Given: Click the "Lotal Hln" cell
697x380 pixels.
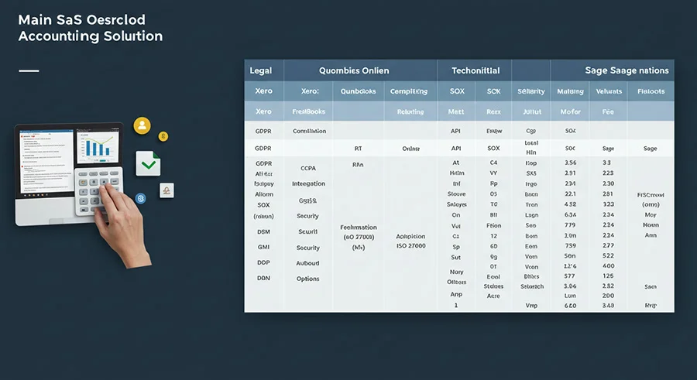Looking at the screenshot, I should 531,148.
